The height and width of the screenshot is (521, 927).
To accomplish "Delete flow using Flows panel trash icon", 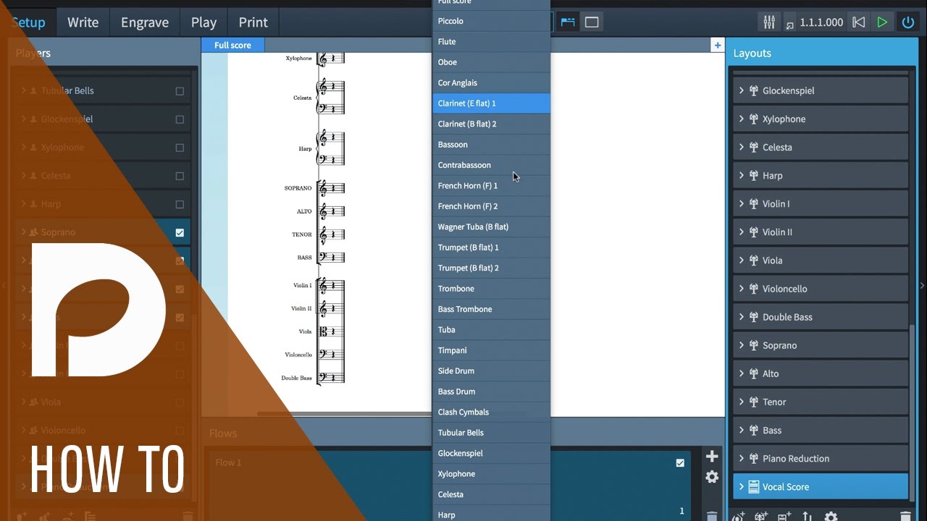I will 712,516.
